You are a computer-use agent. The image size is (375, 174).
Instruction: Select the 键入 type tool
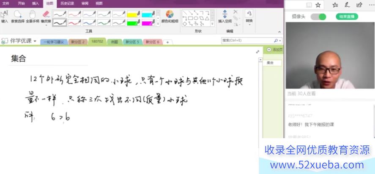[5, 16]
